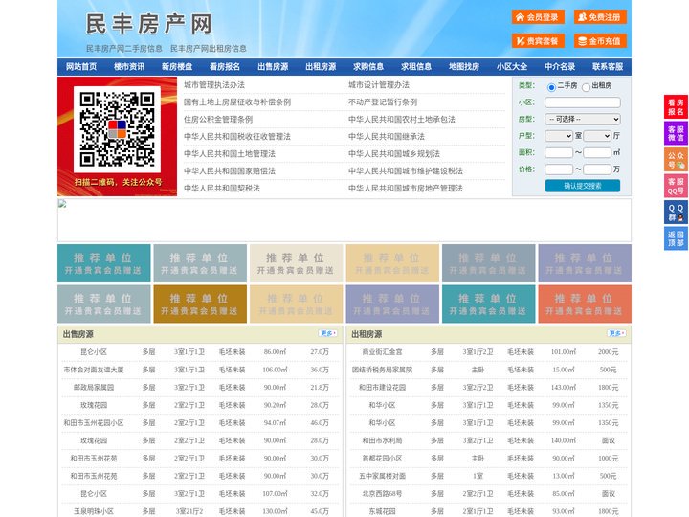
Task: Click 更多 in 出租房源 header
Action: [616, 334]
